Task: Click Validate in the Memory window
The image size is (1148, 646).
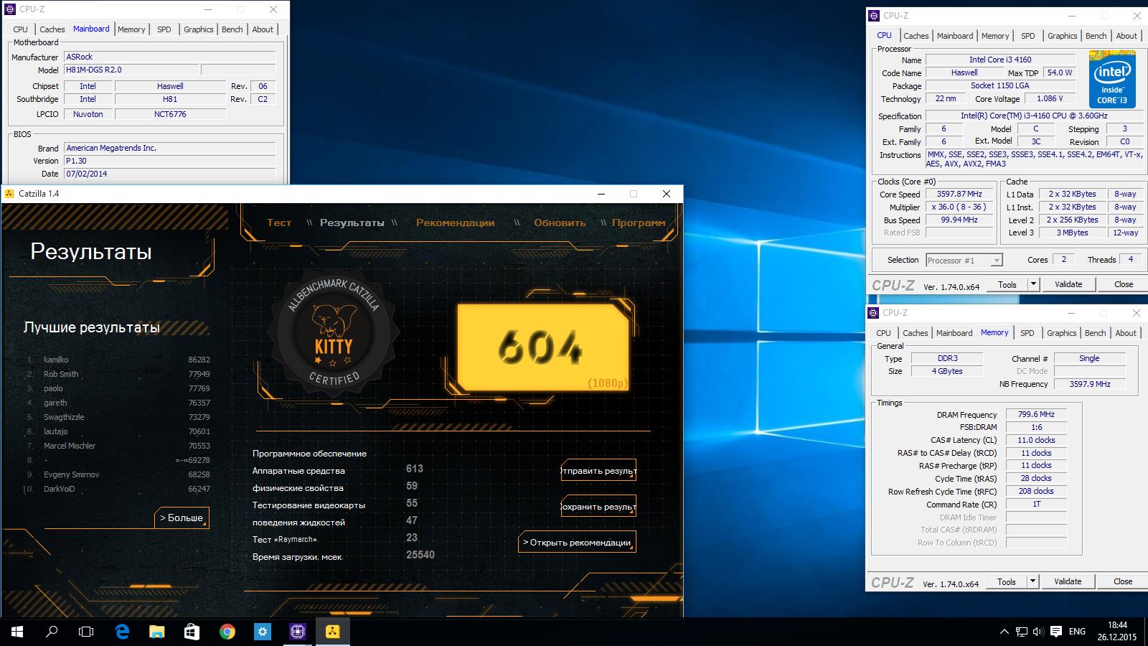Action: point(1068,581)
